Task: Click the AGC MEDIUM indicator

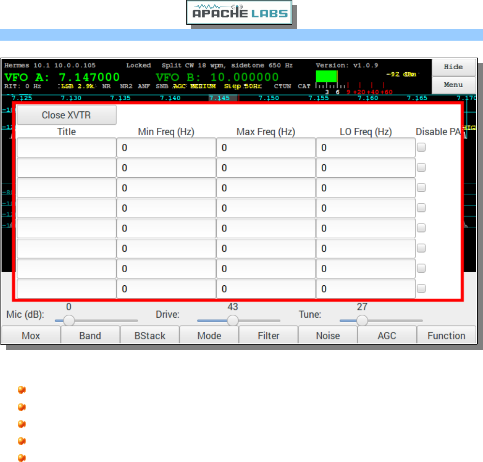Action: pos(195,86)
